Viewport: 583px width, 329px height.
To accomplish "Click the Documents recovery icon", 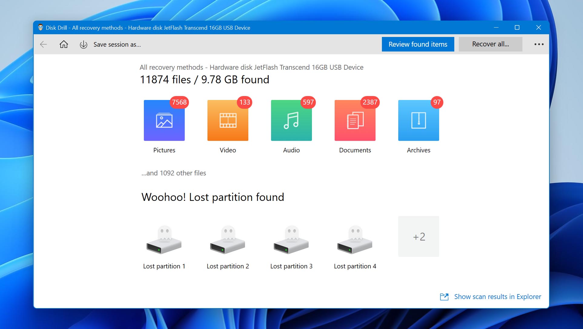I will coord(355,120).
